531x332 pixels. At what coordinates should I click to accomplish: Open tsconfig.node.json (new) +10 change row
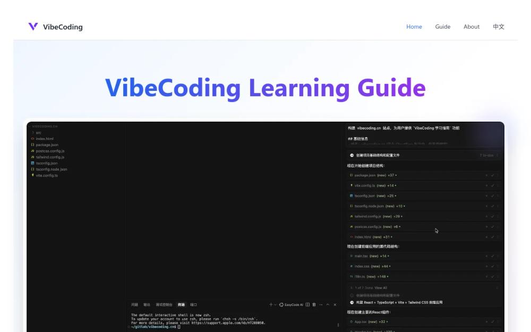coord(424,206)
